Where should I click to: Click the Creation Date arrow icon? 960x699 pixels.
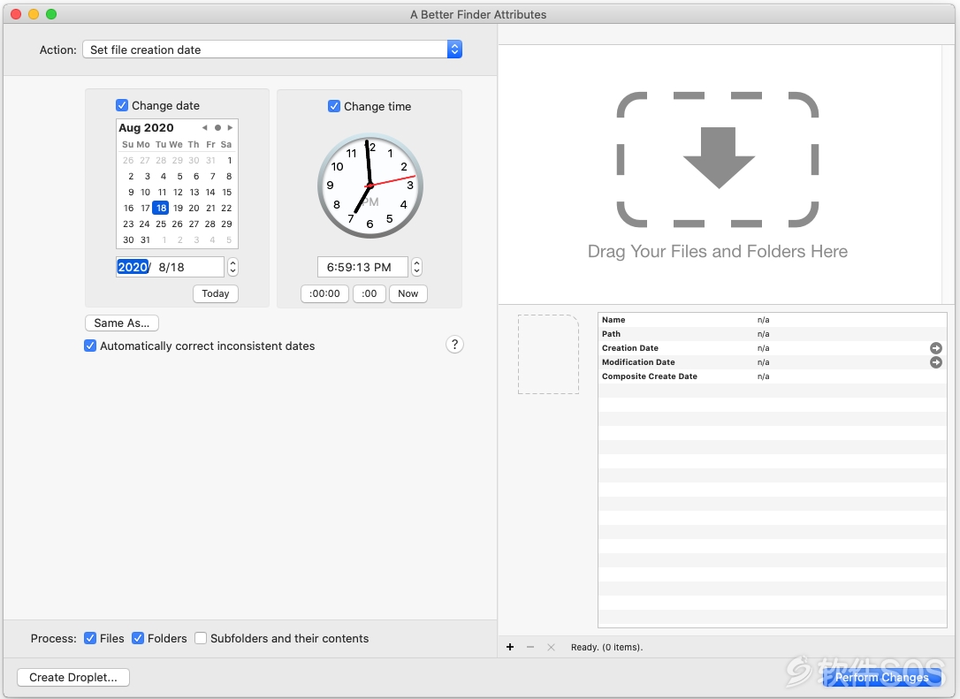click(x=936, y=347)
